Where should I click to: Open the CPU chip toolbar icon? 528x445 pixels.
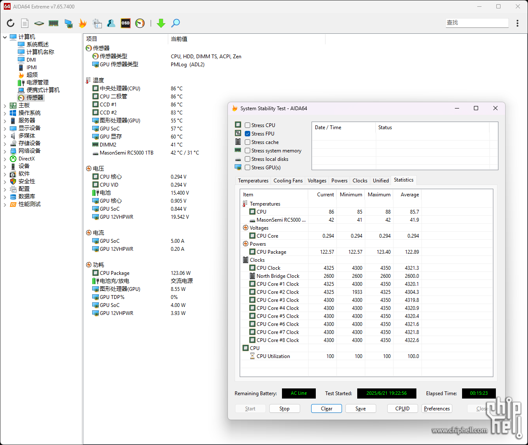[x=39, y=23]
